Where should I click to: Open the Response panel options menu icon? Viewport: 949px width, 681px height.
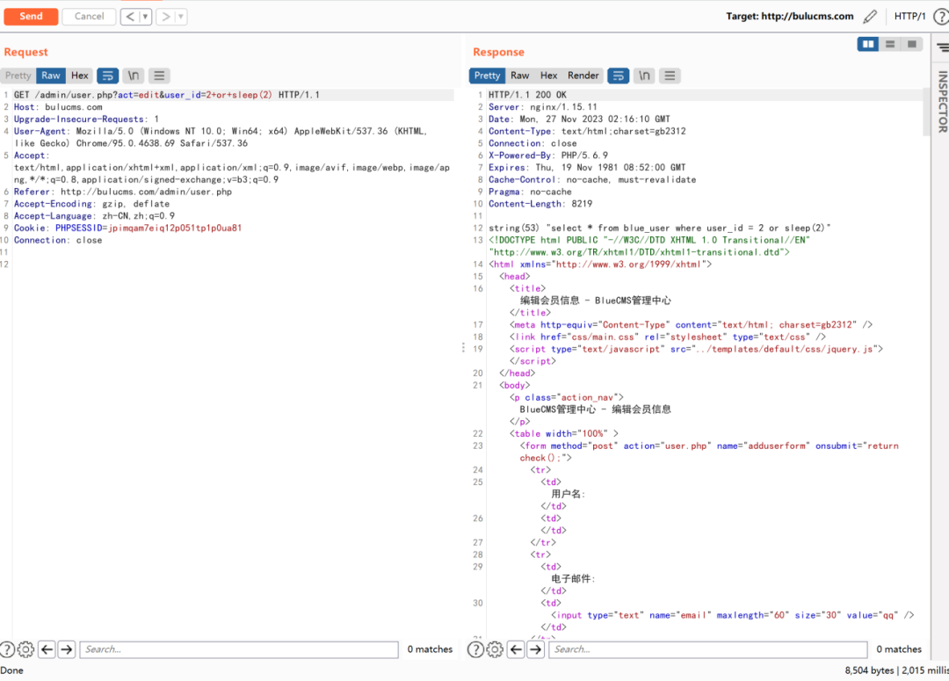click(670, 76)
